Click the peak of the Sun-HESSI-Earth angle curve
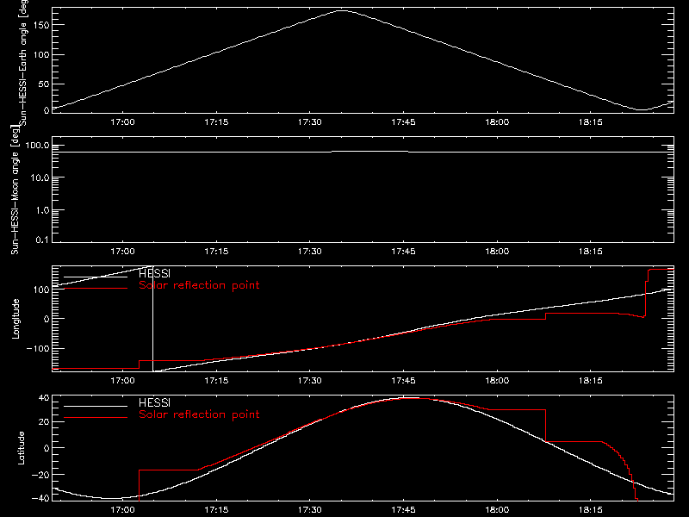Viewport: 689px width, 517px height. pos(342,10)
